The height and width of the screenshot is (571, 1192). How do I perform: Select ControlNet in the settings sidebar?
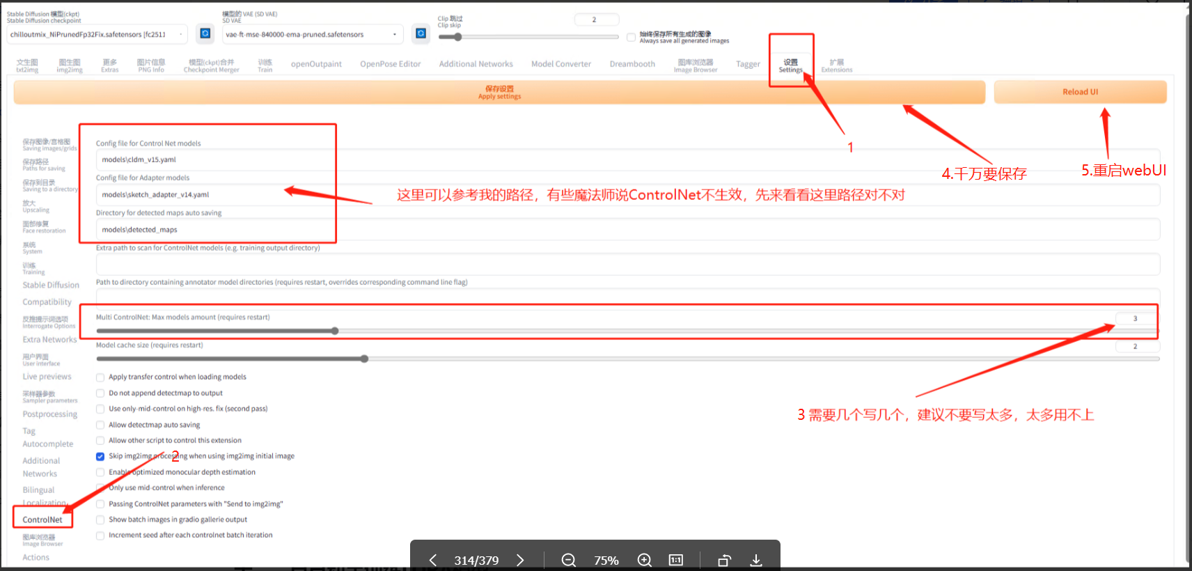[42, 519]
